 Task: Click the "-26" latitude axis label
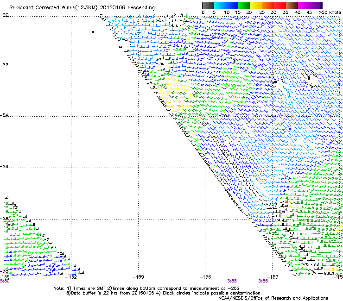tap(4, 167)
